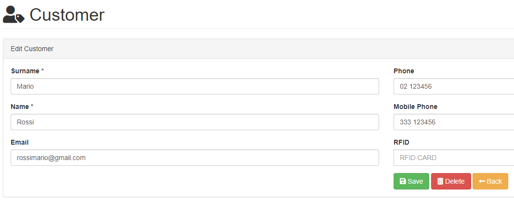Go back using the orange Back button
The width and height of the screenshot is (514, 202).
pos(490,181)
